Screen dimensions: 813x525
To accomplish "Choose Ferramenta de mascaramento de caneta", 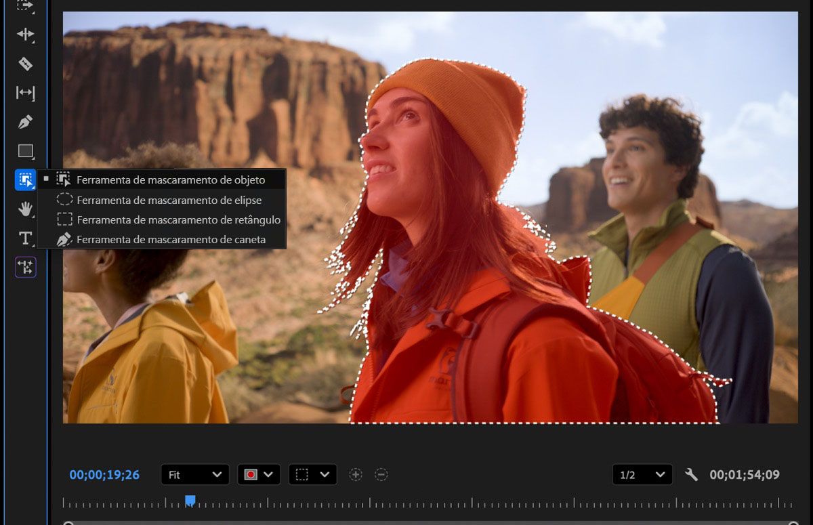I will point(161,239).
